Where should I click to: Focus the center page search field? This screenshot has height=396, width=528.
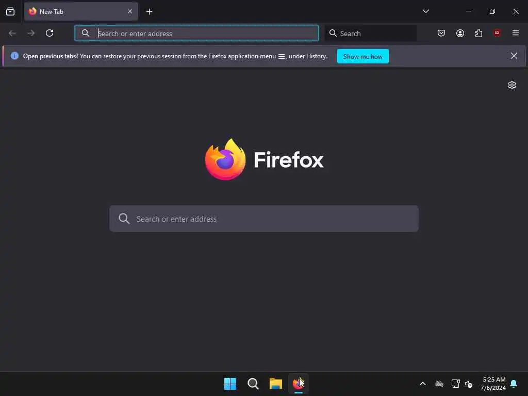coord(264,219)
